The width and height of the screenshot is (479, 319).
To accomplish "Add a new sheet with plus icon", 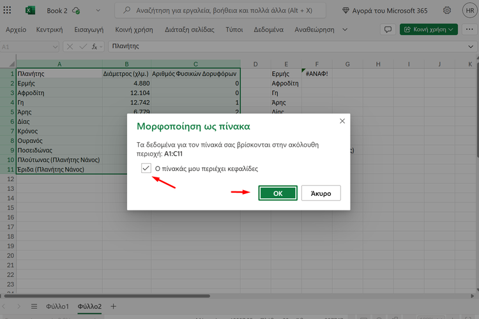I will 113,306.
